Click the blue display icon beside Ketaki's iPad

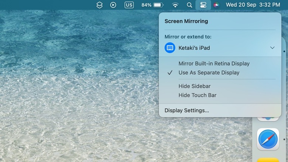click(x=170, y=48)
